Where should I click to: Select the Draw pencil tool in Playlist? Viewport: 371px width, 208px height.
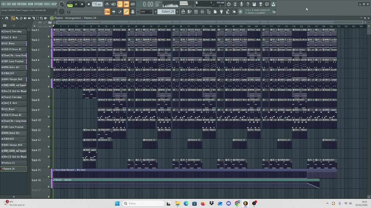point(13,18)
